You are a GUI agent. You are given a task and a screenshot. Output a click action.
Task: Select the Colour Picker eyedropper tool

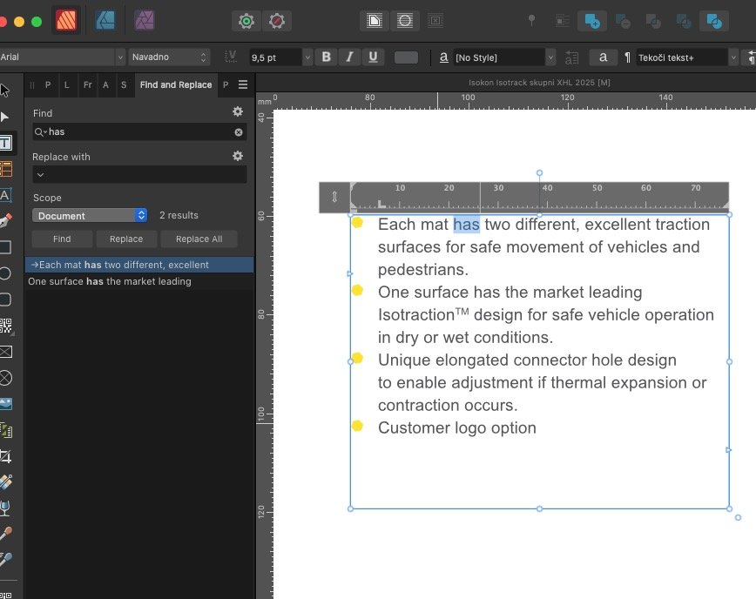point(6,534)
